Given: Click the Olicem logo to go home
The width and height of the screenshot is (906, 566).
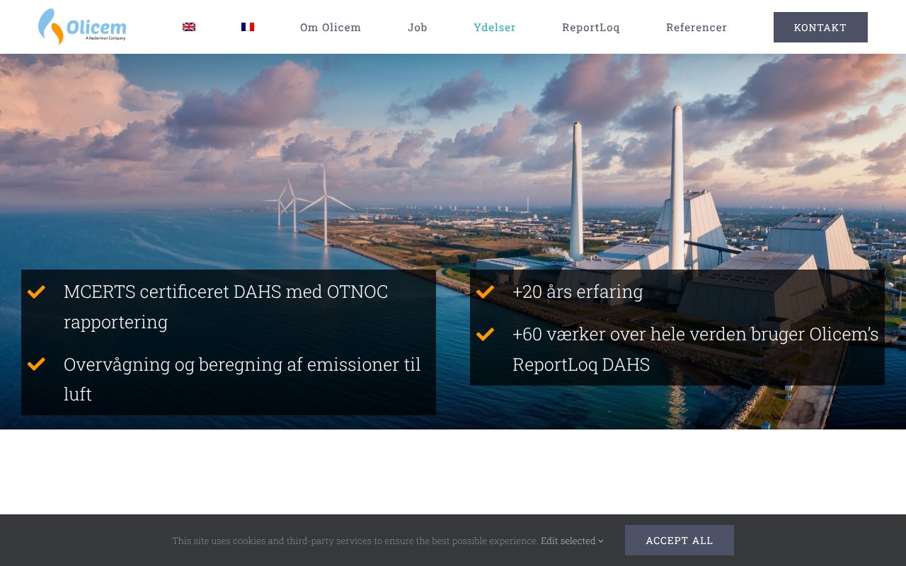Looking at the screenshot, I should click(82, 27).
